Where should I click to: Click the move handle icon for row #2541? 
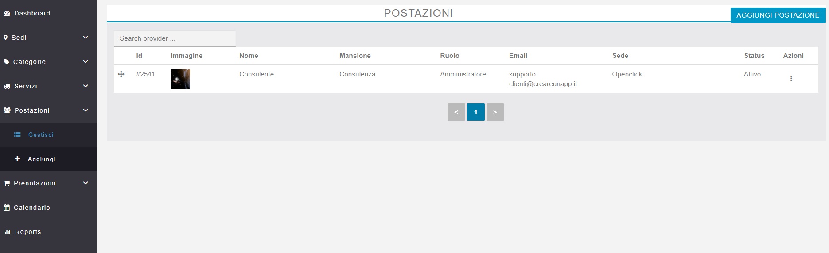[x=121, y=74]
